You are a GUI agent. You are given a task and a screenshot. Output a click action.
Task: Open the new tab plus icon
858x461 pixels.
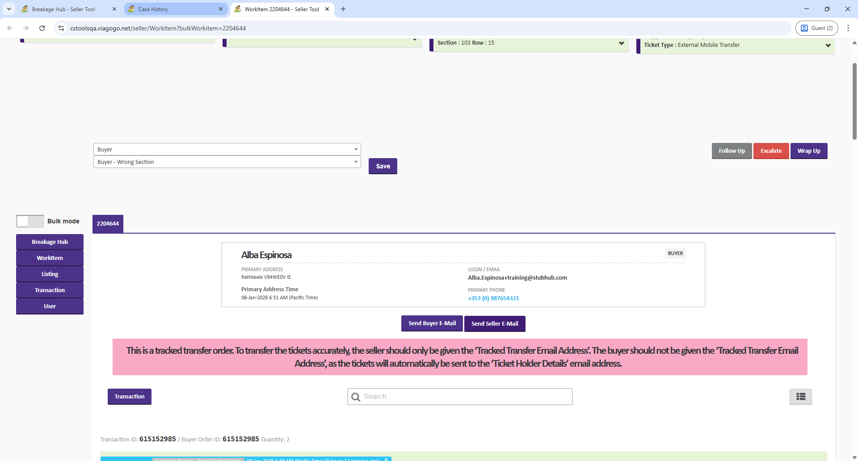coord(343,9)
